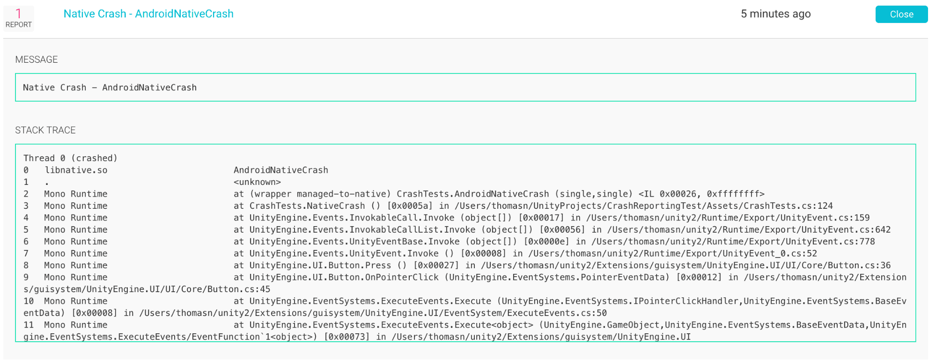Click the UnityEvent.Invoke frame 7 line
The width and height of the screenshot is (936, 360).
[420, 254]
